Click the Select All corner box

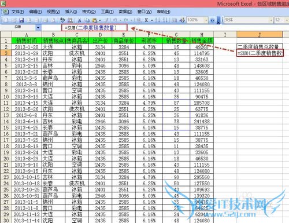tap(6, 35)
